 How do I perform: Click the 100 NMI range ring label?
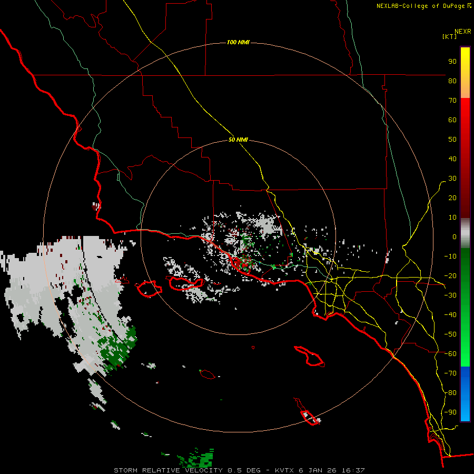coord(238,42)
